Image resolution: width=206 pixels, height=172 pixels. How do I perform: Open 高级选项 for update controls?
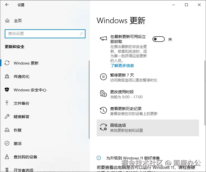[x=148, y=128]
